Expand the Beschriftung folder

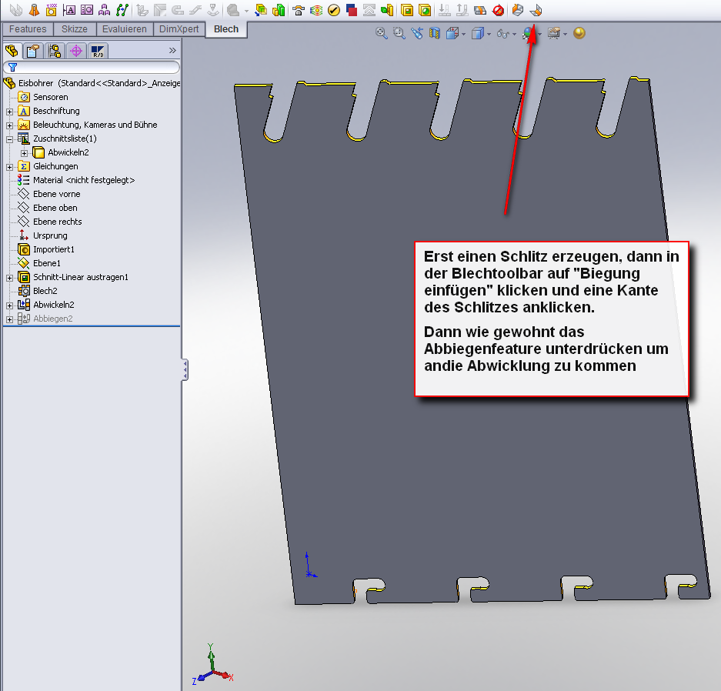pos(9,111)
